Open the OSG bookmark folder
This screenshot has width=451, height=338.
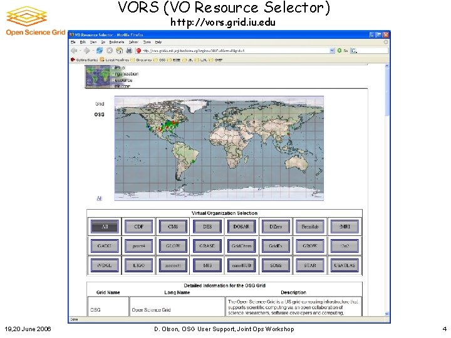(x=159, y=60)
